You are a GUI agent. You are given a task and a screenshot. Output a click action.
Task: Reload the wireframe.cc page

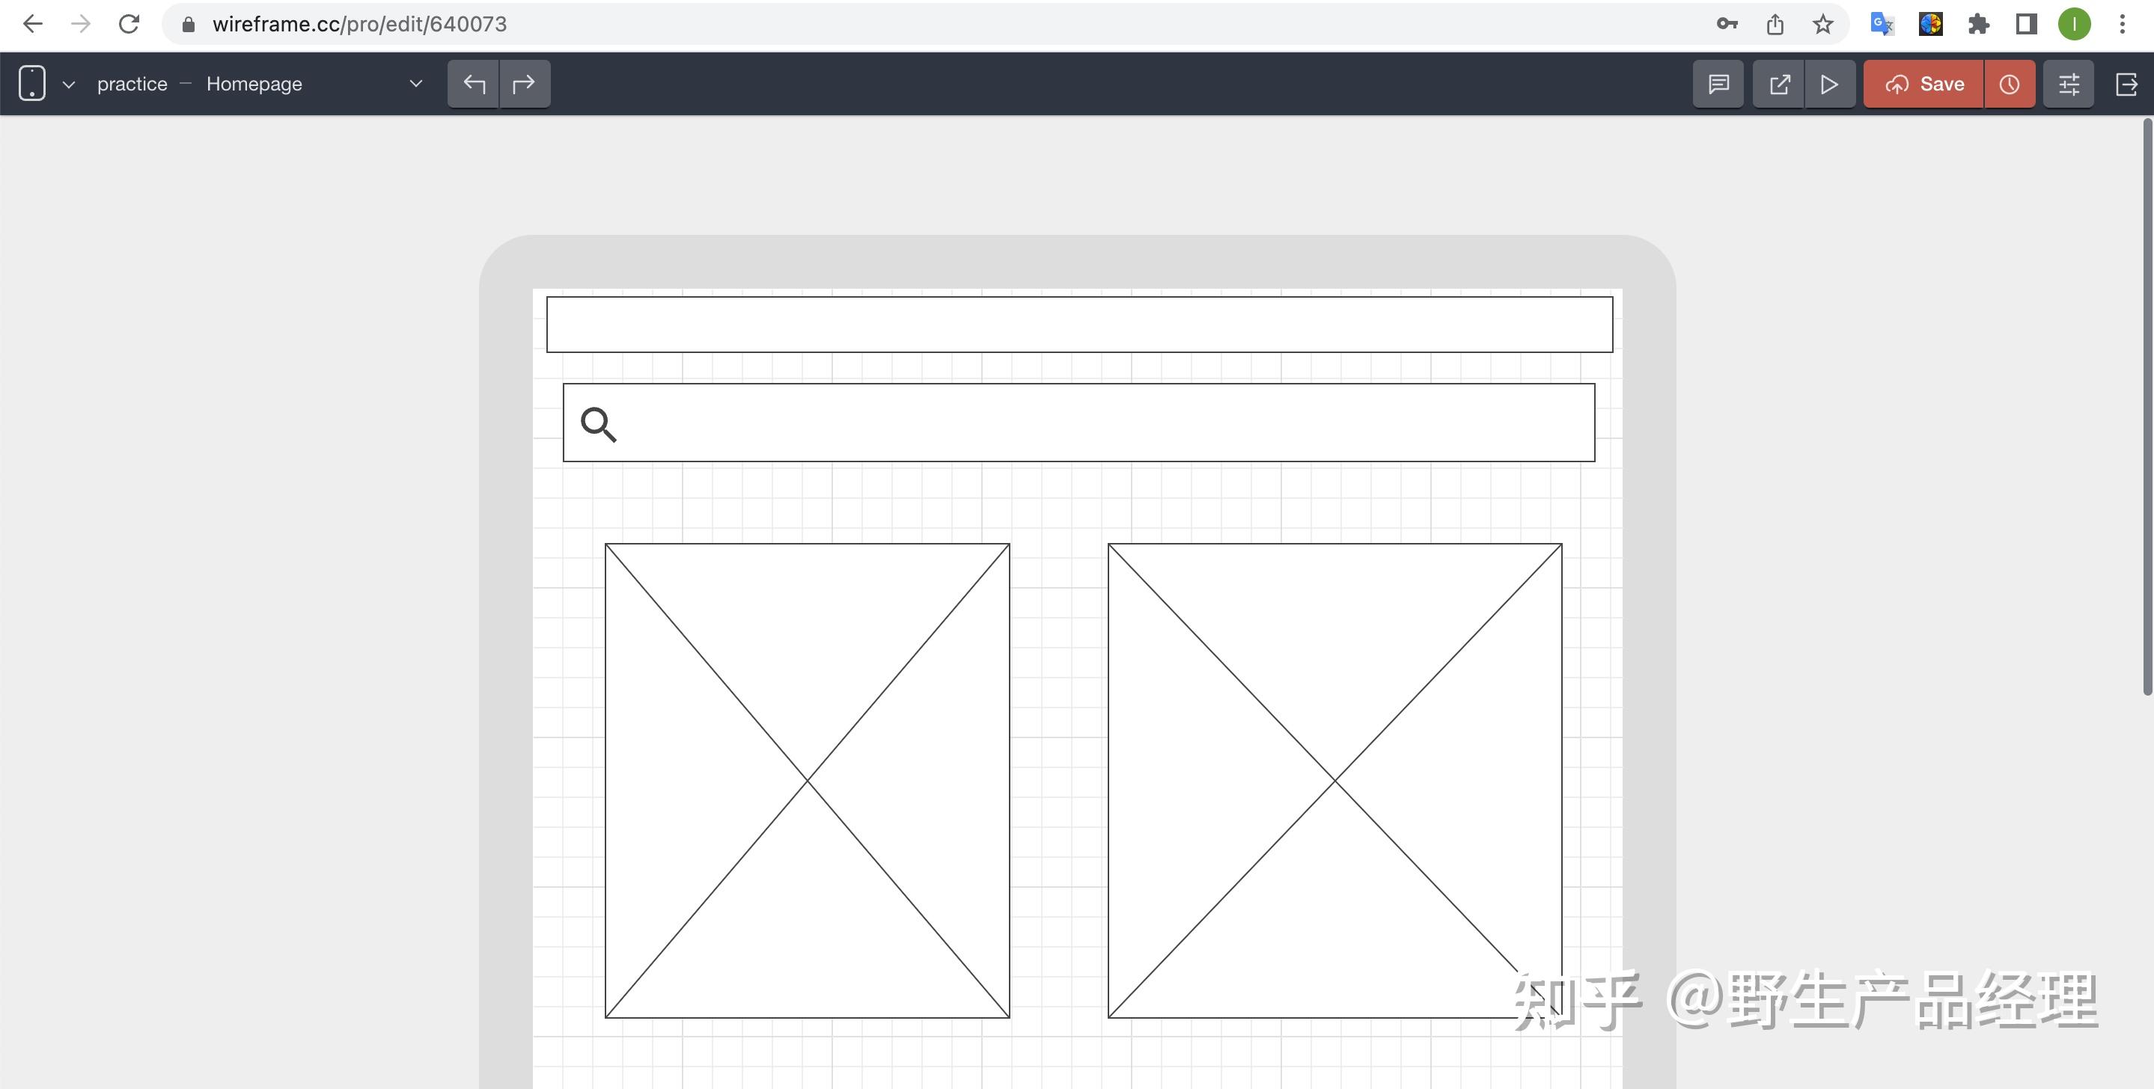[129, 24]
